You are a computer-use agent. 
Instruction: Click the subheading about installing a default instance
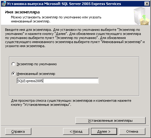coord(56,19)
